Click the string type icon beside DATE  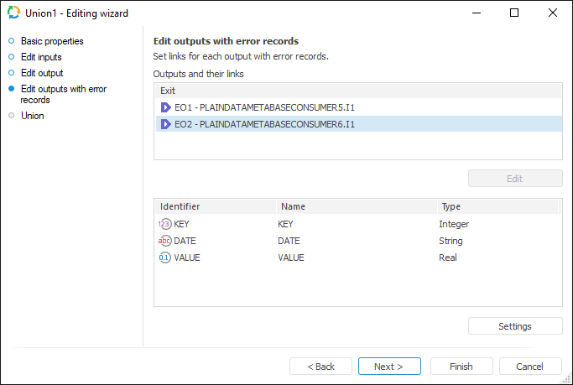click(x=164, y=241)
